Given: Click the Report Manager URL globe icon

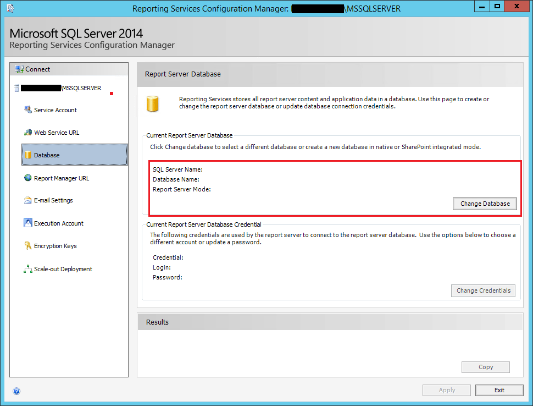Looking at the screenshot, I should pos(28,178).
